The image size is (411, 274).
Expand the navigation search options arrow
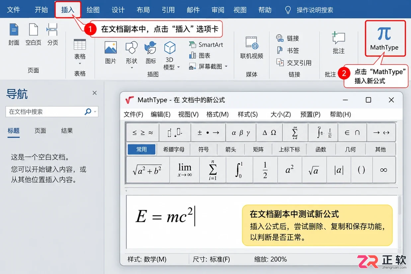pyautogui.click(x=96, y=112)
